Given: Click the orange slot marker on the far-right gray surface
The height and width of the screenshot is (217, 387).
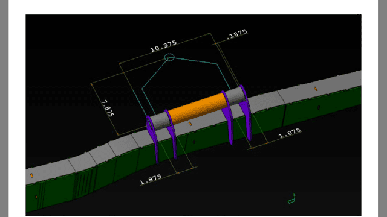Looking at the screenshot, I should point(316,89).
